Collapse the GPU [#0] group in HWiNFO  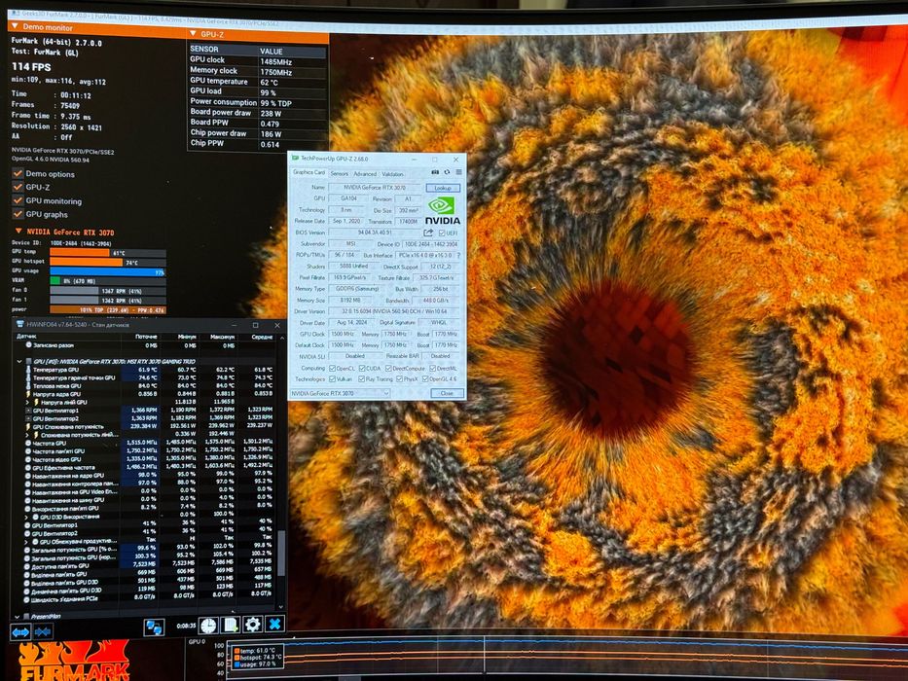click(19, 361)
